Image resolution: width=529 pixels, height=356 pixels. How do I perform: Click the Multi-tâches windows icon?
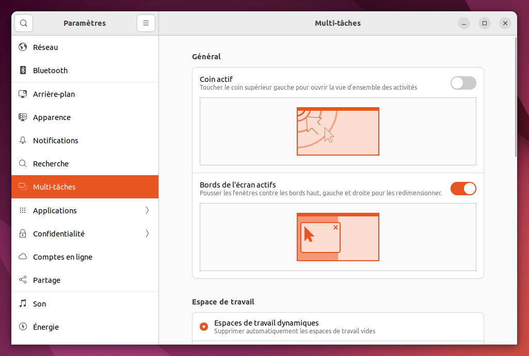coord(23,187)
